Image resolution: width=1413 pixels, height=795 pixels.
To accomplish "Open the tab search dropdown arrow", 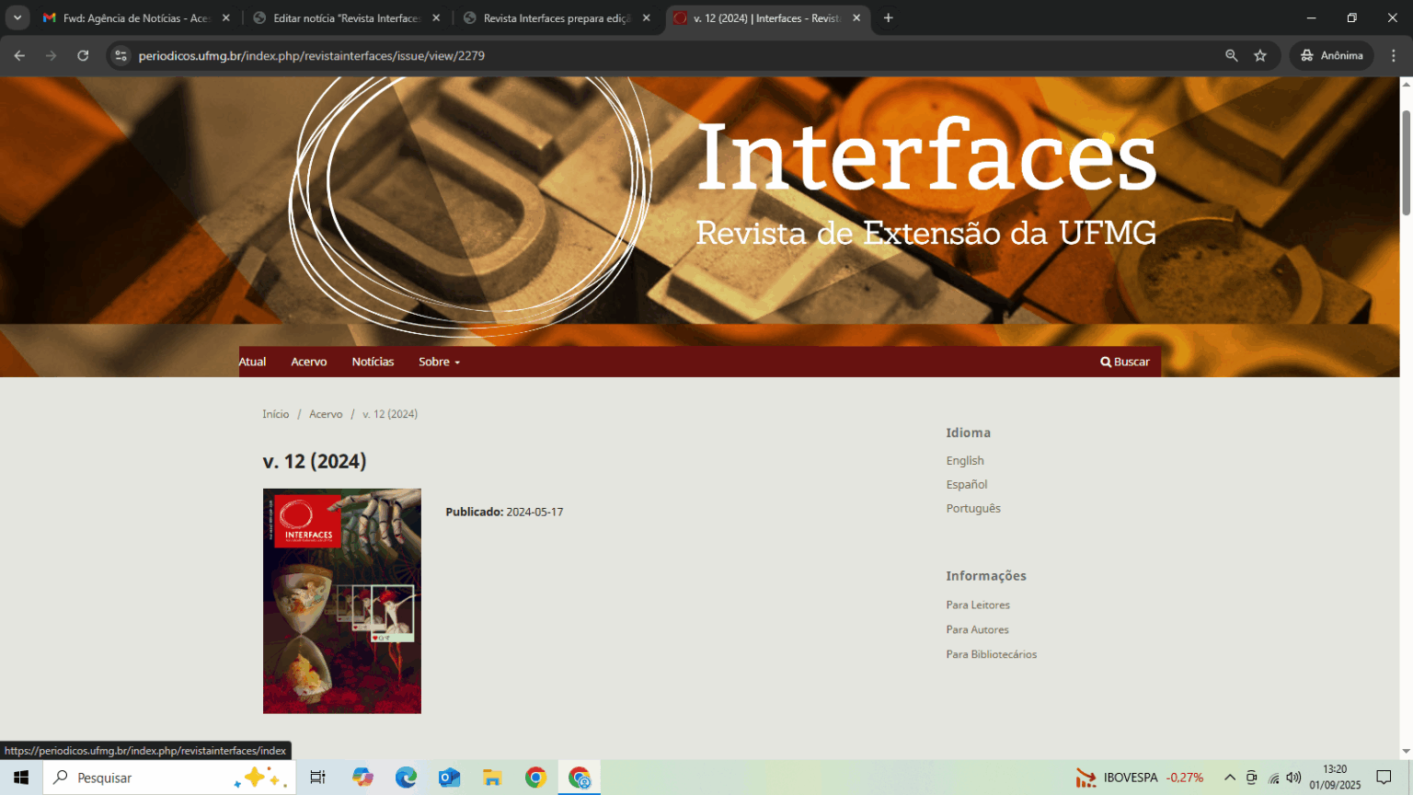I will pyautogui.click(x=17, y=17).
